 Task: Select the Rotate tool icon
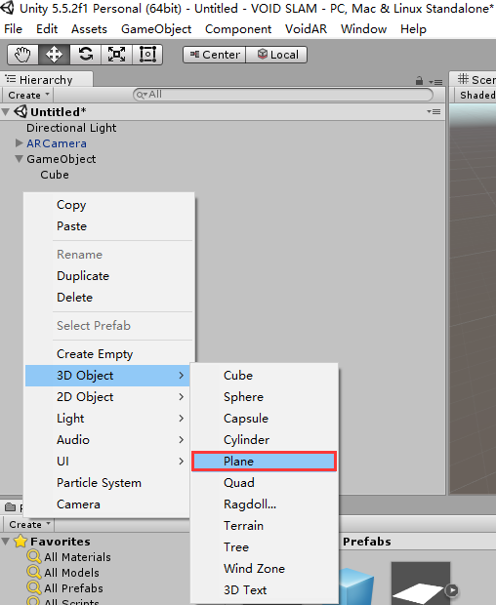[85, 55]
